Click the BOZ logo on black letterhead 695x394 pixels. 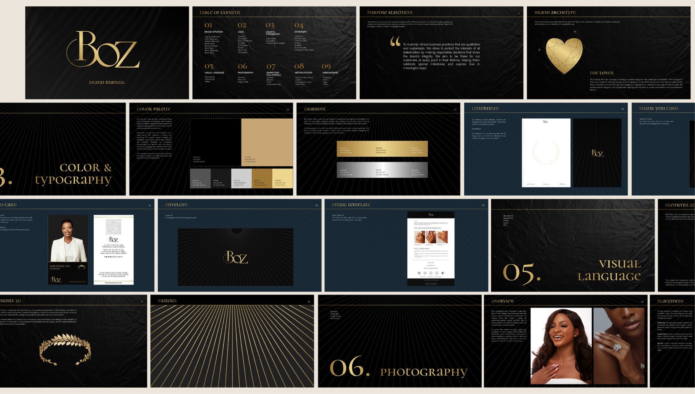click(x=597, y=153)
